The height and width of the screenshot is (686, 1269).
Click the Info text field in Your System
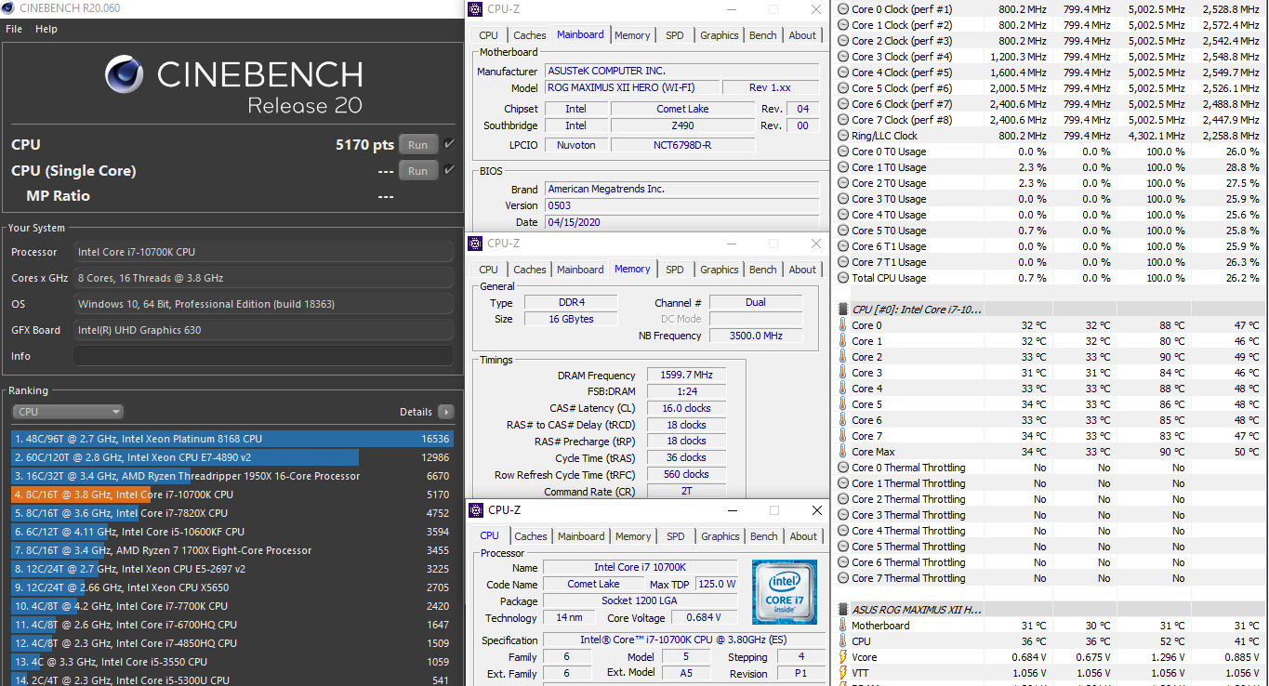point(263,356)
